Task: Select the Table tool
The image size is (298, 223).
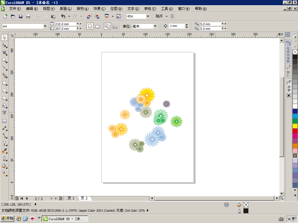Action: pyautogui.click(x=4, y=121)
